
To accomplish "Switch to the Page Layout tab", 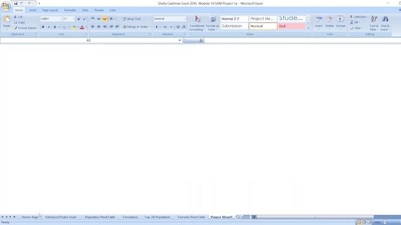I will 50,10.
